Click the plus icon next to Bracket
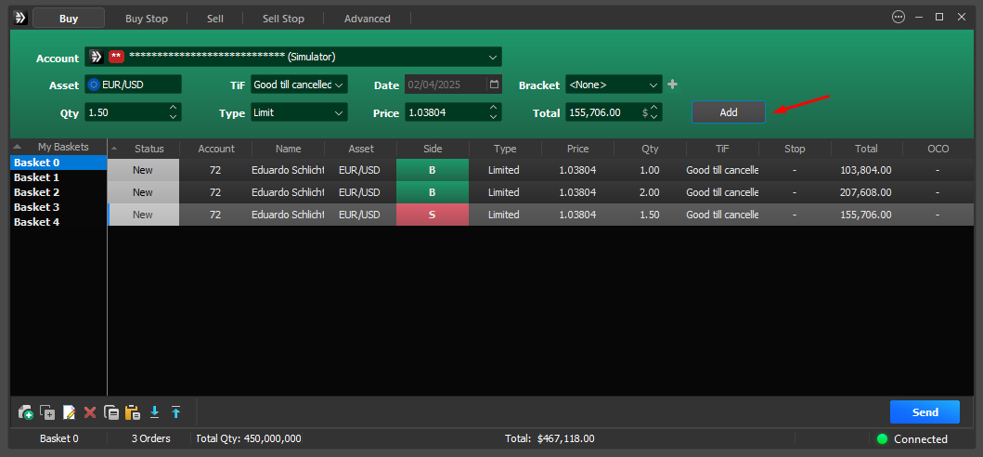The height and width of the screenshot is (457, 983). pos(673,85)
